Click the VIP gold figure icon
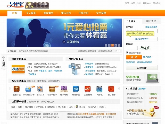This screenshot has height=124, width=165. click(152, 112)
